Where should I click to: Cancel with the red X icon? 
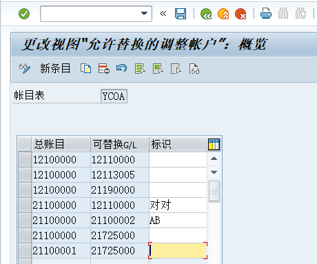[x=241, y=14]
